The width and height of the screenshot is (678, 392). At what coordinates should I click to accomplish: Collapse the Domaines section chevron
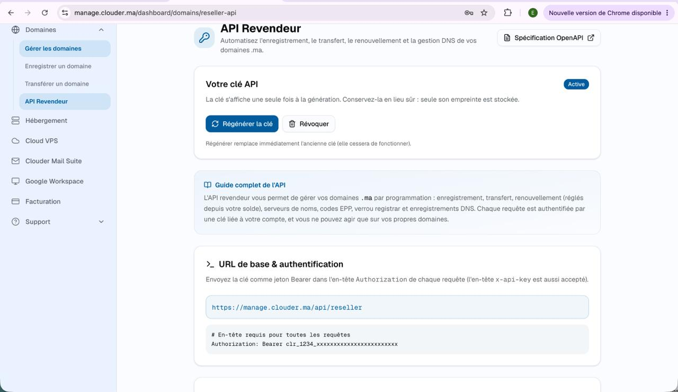[101, 30]
